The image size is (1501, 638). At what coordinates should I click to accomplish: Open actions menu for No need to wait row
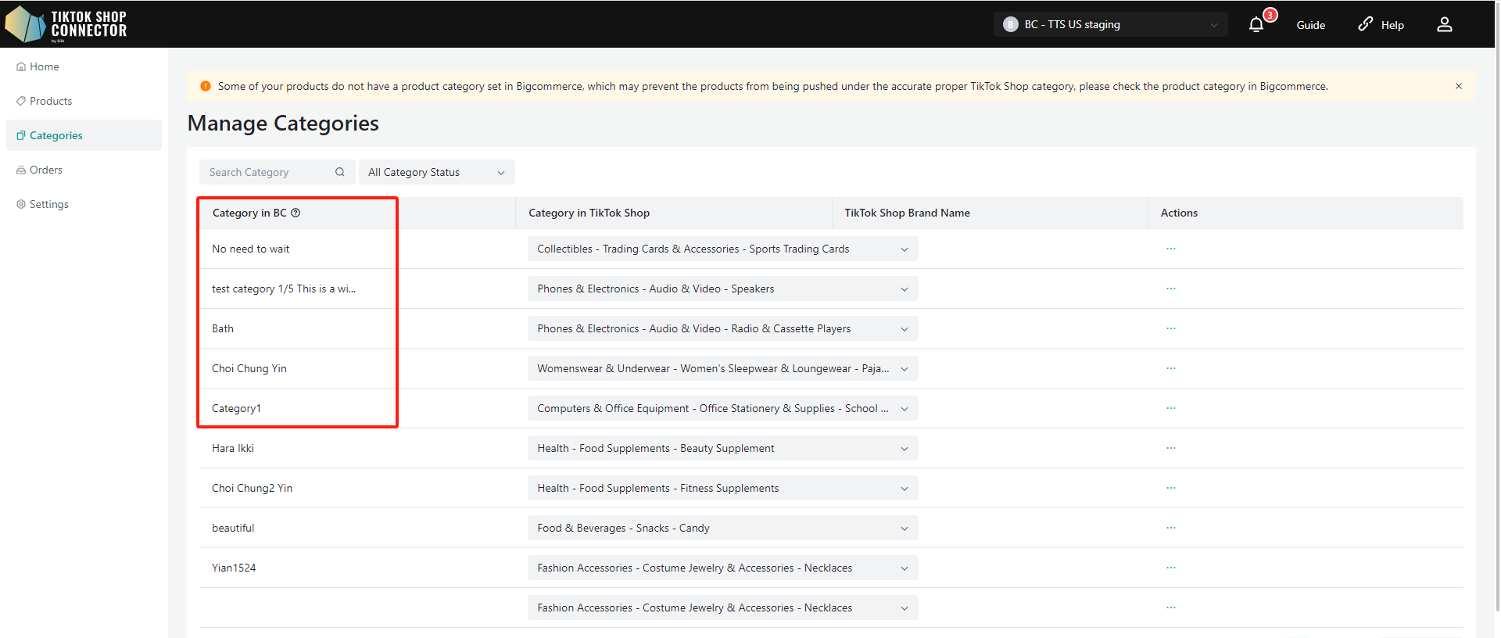coord(1170,249)
